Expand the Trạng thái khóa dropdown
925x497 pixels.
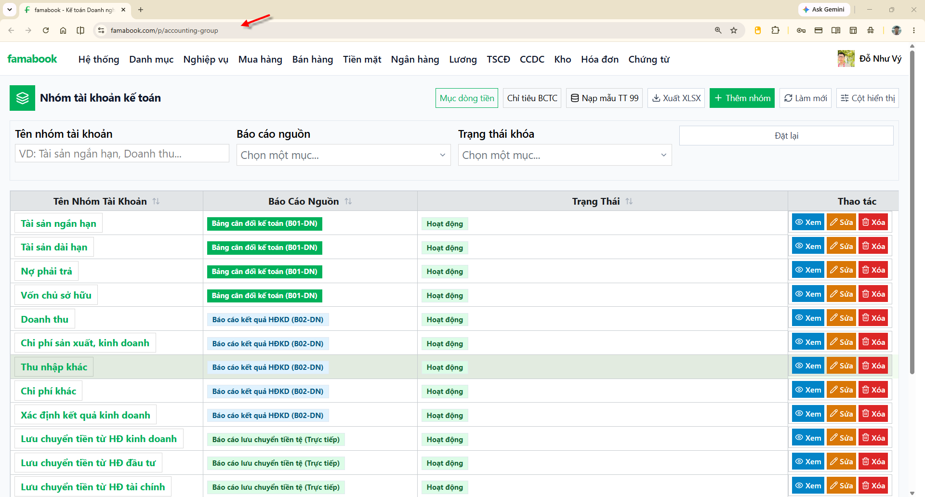(x=565, y=155)
